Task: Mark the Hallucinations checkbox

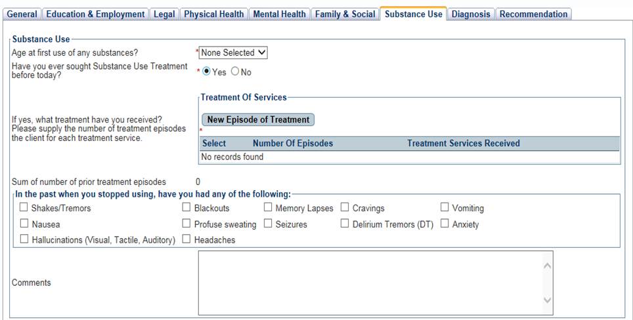Action: [24, 239]
